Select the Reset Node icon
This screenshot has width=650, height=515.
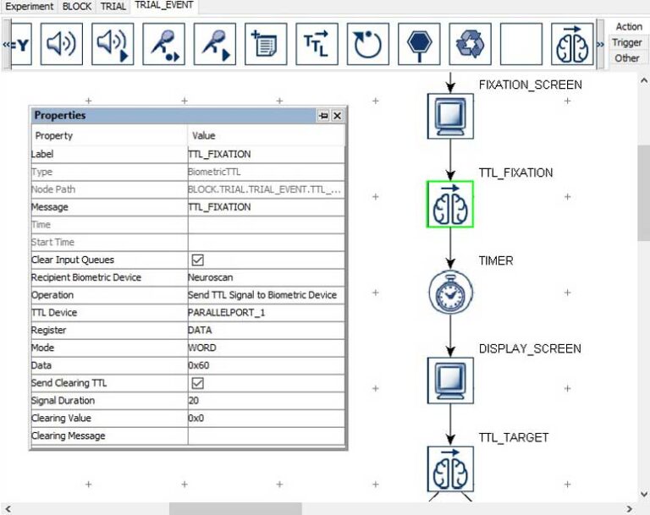367,44
